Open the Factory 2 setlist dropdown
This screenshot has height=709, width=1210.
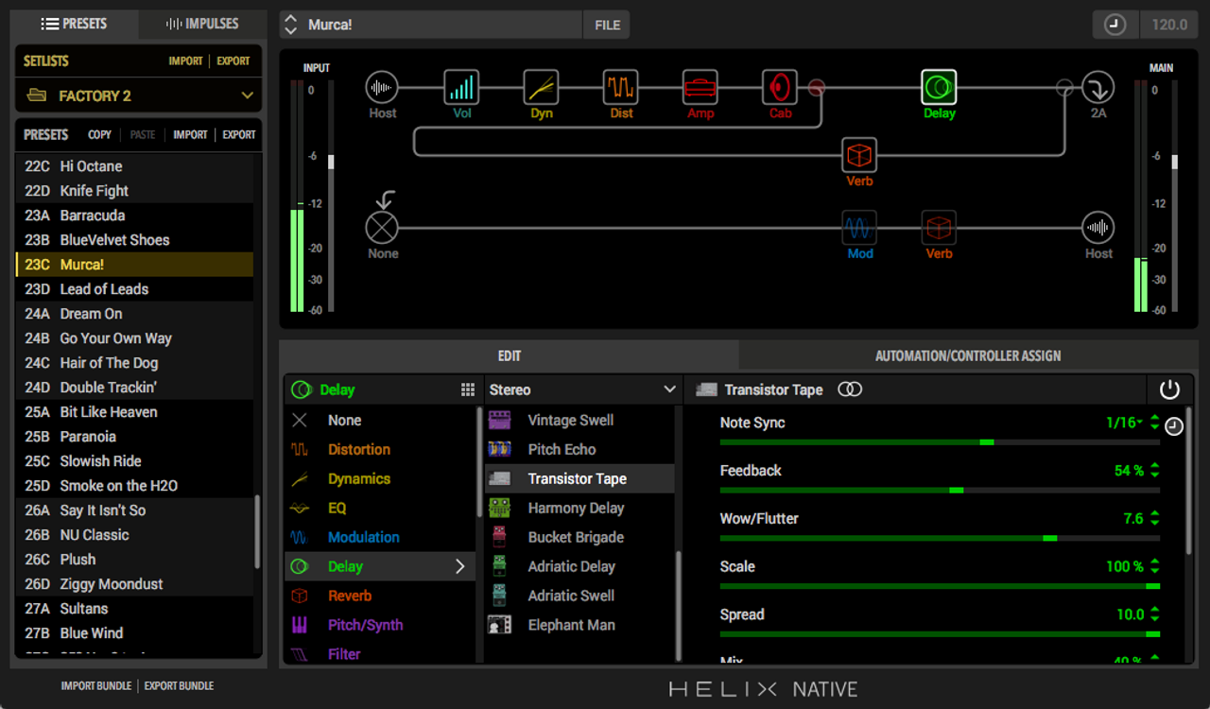point(138,95)
